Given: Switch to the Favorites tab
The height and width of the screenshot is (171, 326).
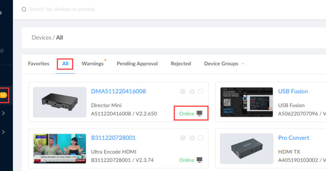Looking at the screenshot, I should point(39,64).
